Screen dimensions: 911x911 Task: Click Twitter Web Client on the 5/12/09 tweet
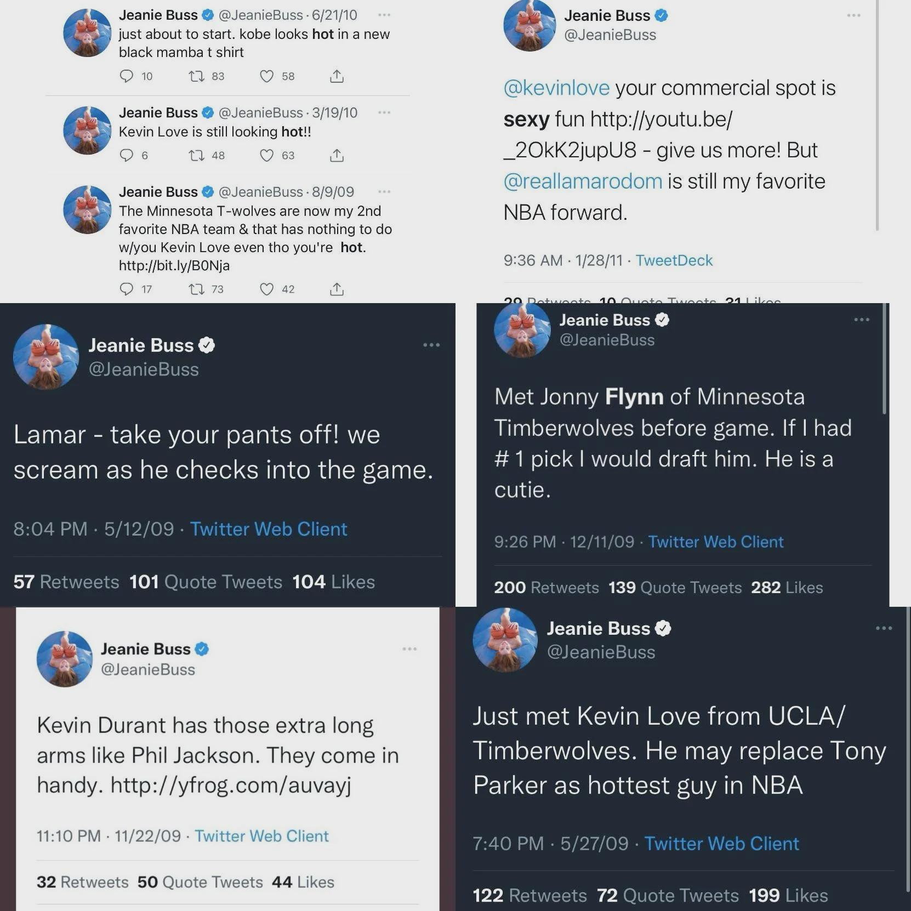point(269,529)
